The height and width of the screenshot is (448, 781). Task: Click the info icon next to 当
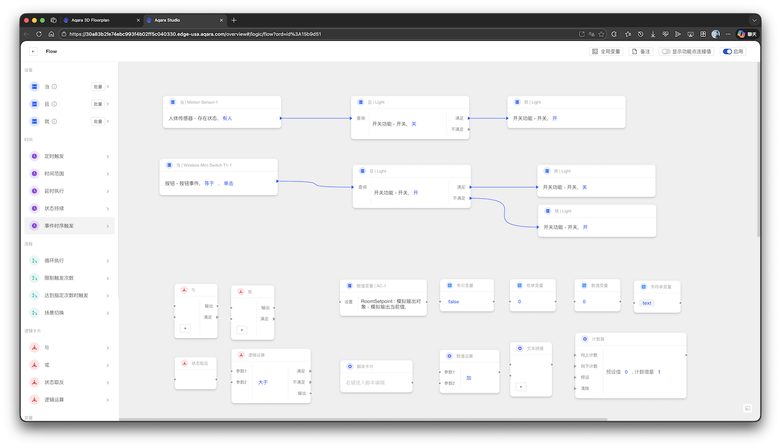(x=54, y=87)
